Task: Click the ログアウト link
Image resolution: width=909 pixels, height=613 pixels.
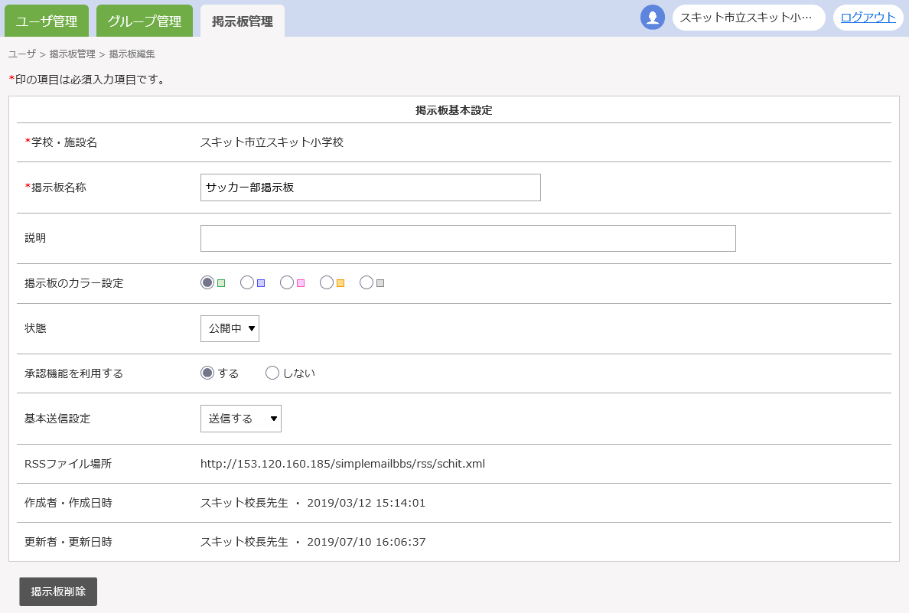Action: [868, 18]
